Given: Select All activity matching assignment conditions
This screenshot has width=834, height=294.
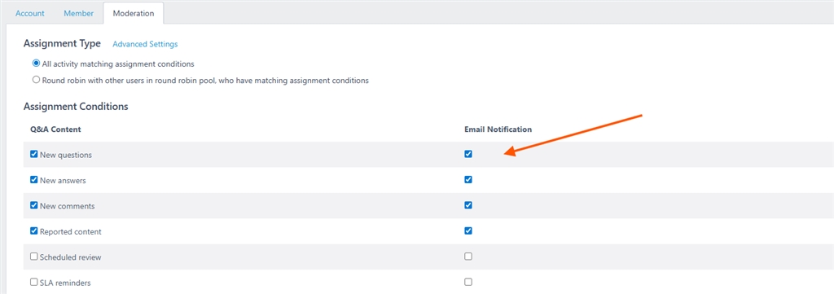Looking at the screenshot, I should point(36,64).
